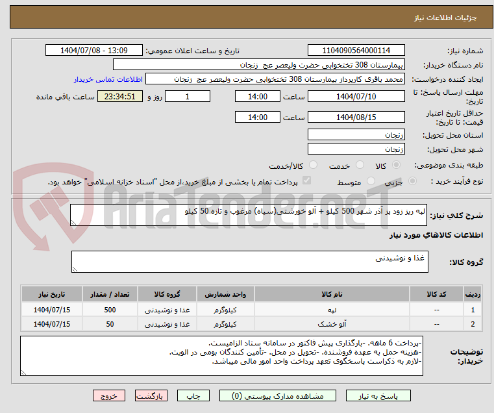Select the کالا/خدمت radio button
Viewport: 494px width, 413px height.
[313, 165]
